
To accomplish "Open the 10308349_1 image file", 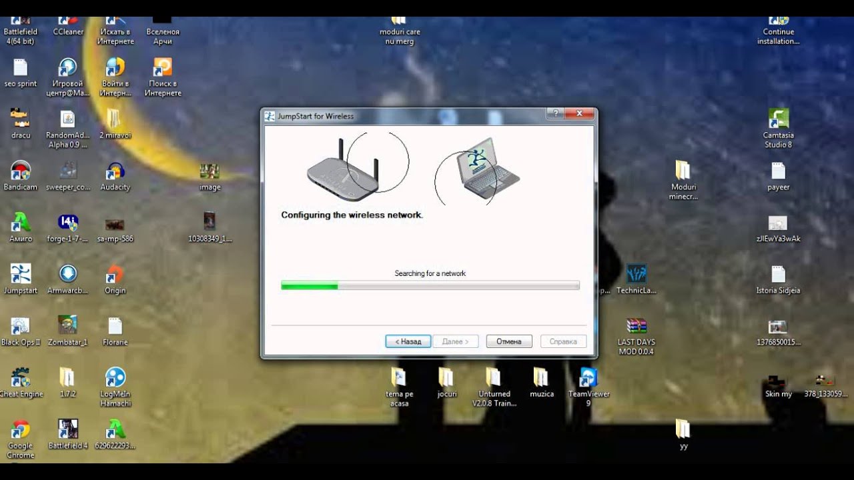I will [209, 228].
